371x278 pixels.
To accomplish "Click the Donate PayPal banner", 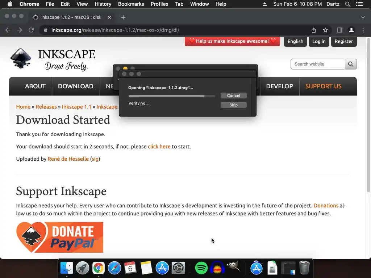I will click(x=60, y=237).
